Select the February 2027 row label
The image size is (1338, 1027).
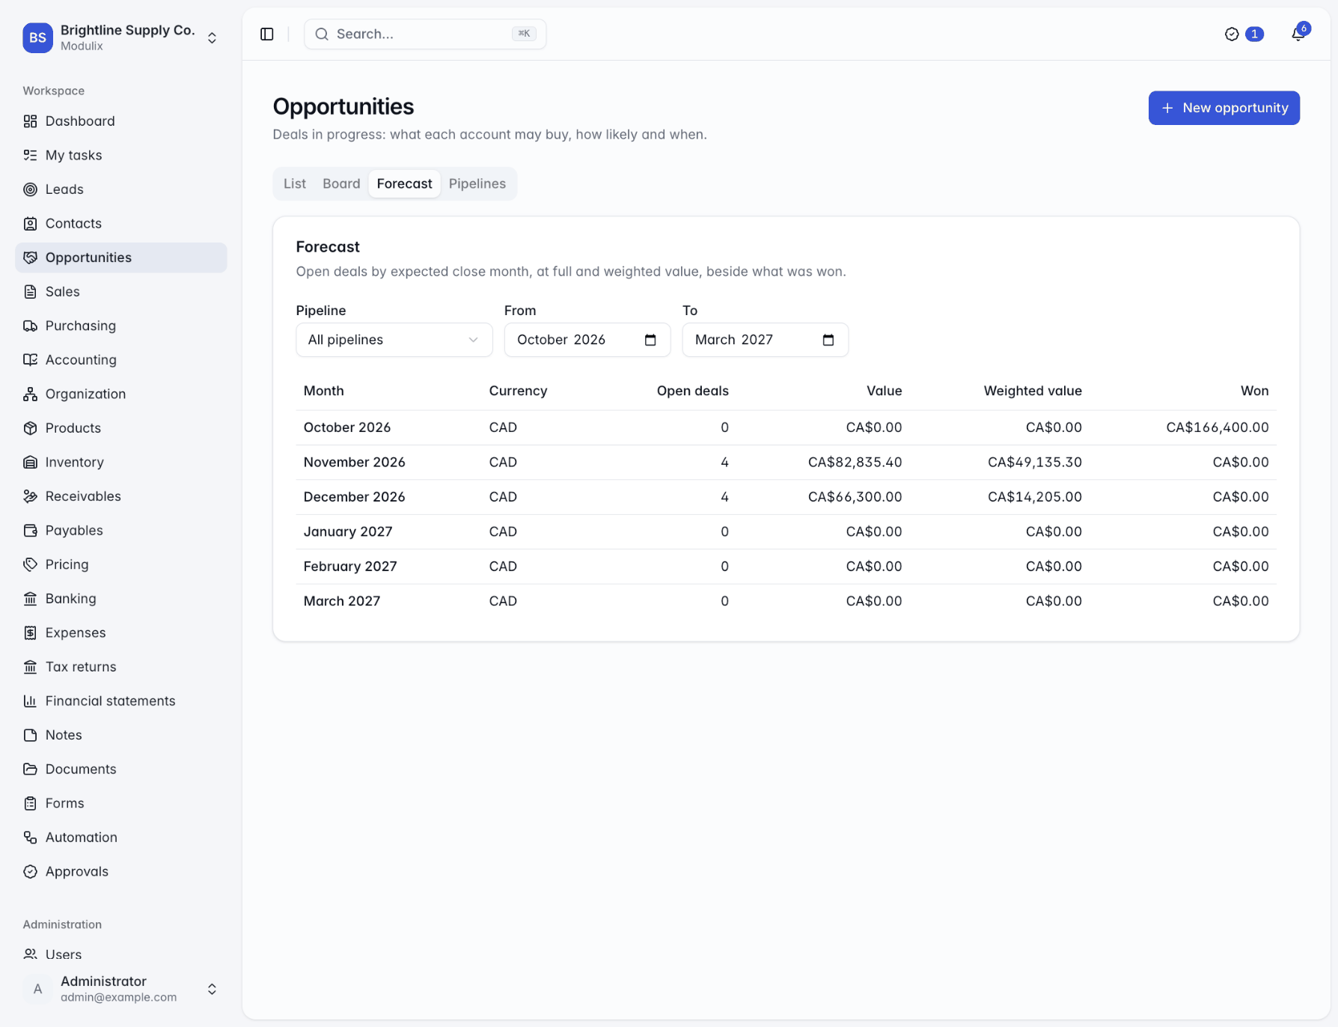(x=350, y=566)
